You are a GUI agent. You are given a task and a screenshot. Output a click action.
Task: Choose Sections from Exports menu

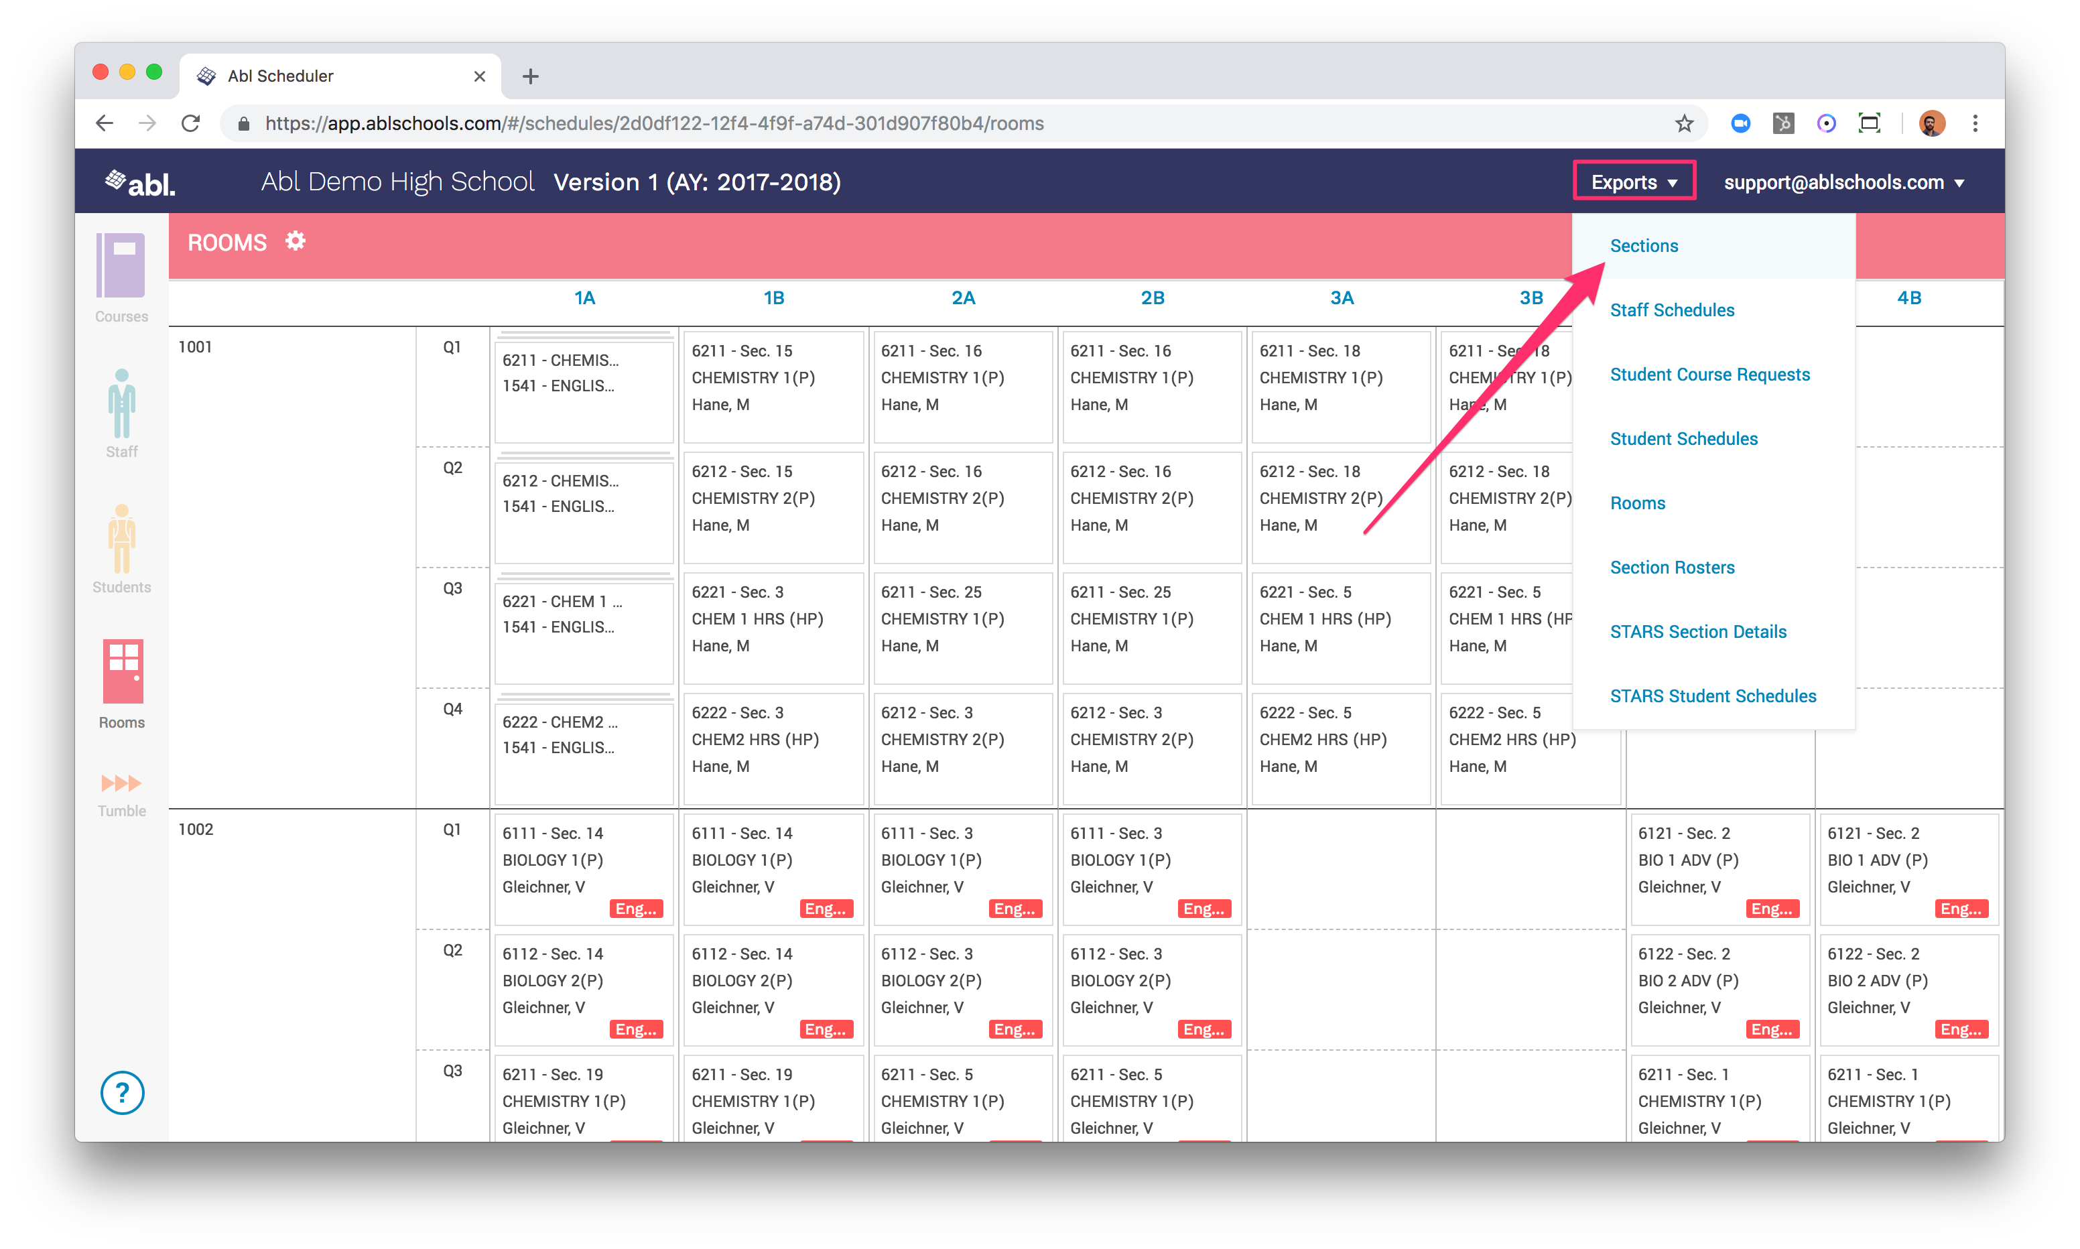pos(1643,246)
